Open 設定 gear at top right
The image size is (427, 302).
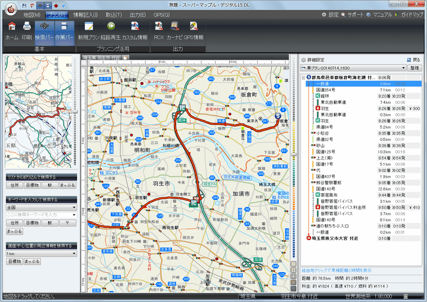coord(330,15)
